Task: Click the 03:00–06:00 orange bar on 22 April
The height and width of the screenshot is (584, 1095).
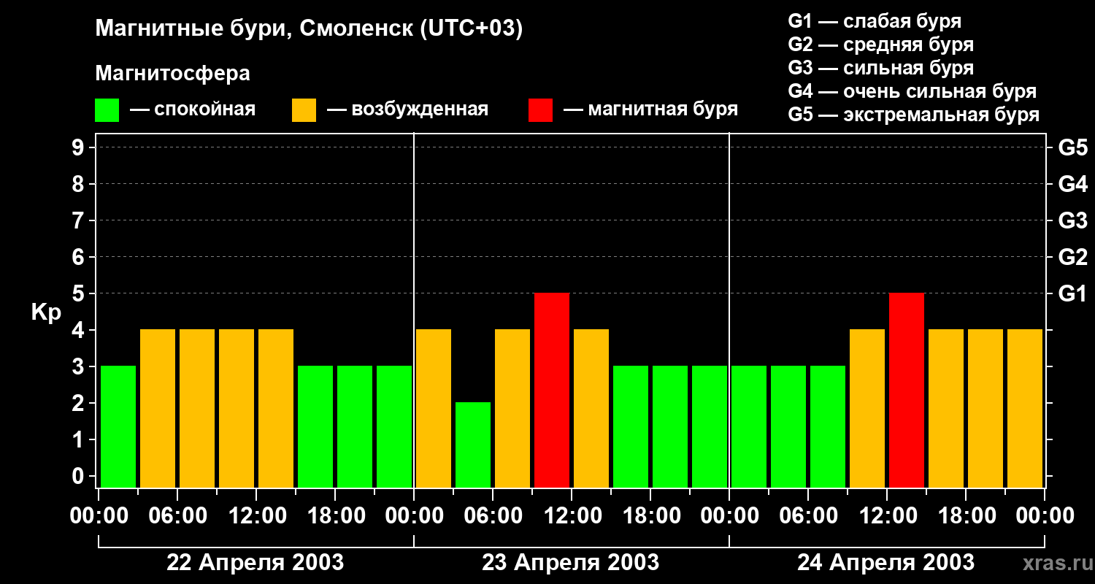Action: 158,408
